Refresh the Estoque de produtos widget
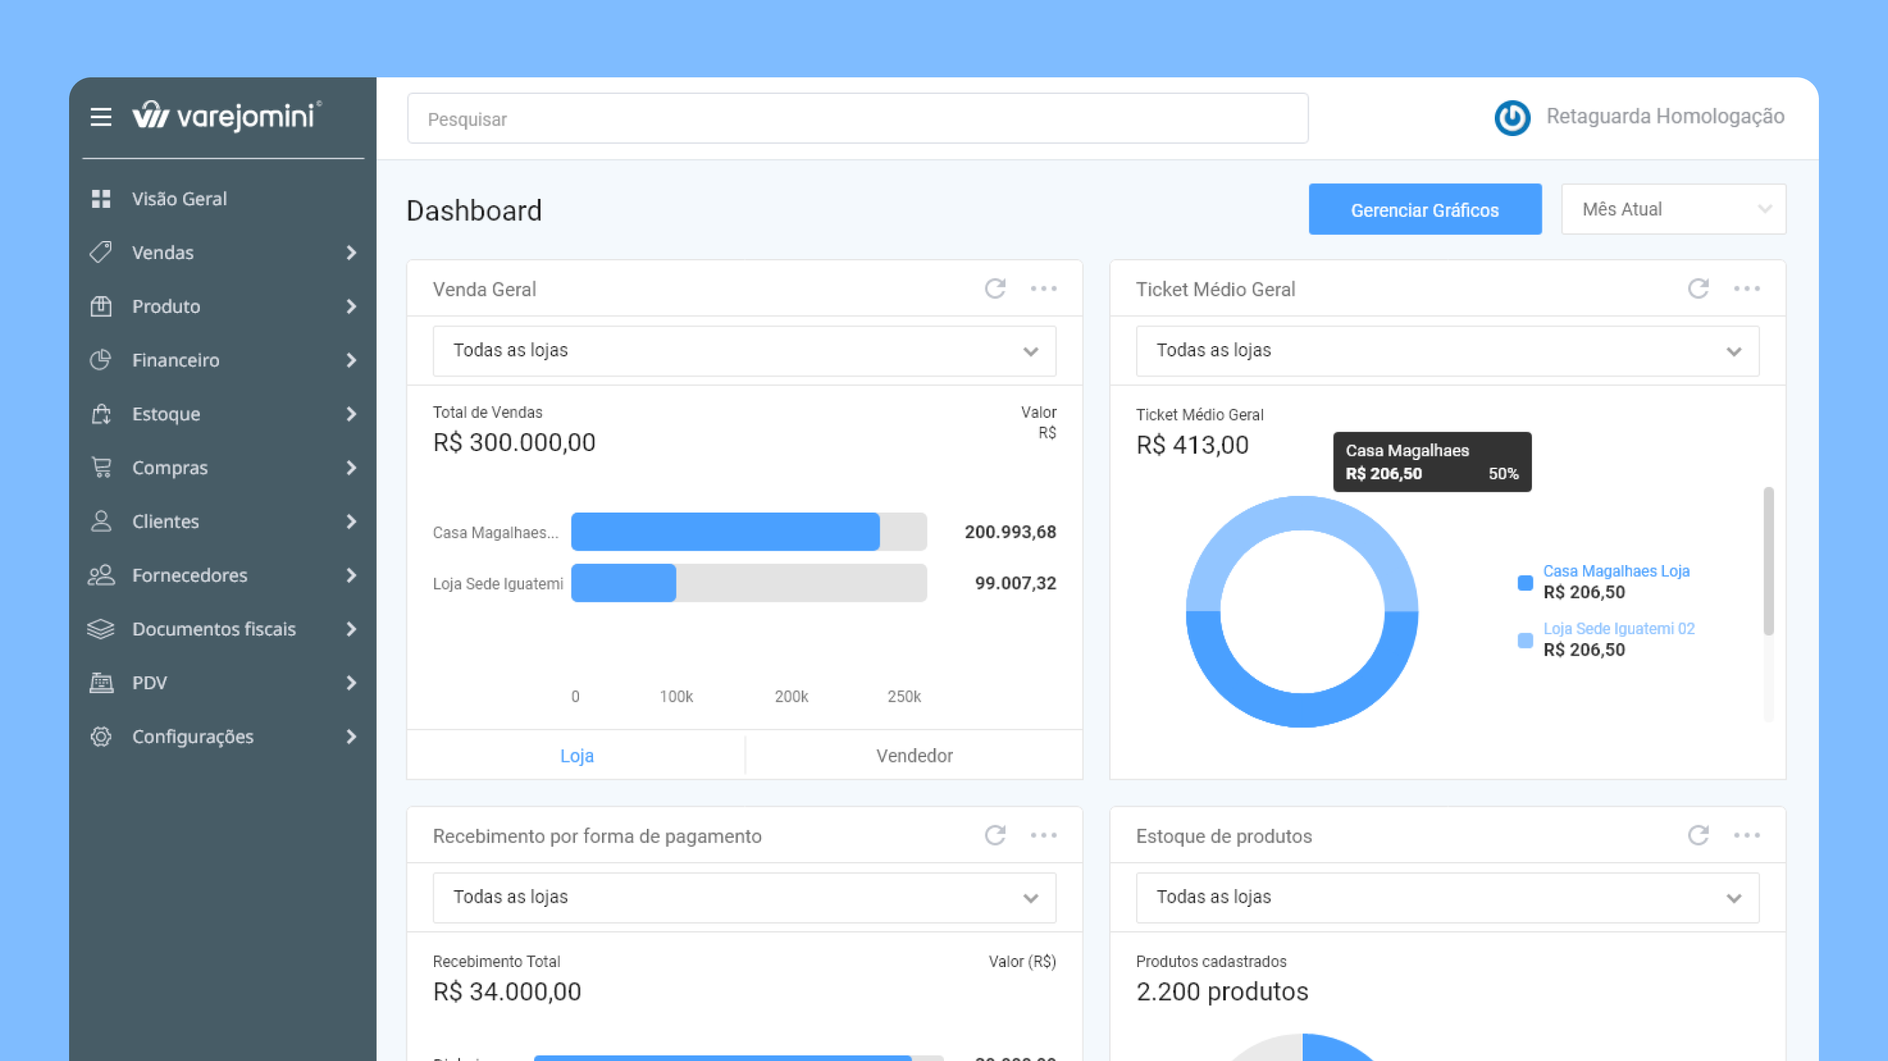This screenshot has height=1061, width=1888. (1698, 835)
